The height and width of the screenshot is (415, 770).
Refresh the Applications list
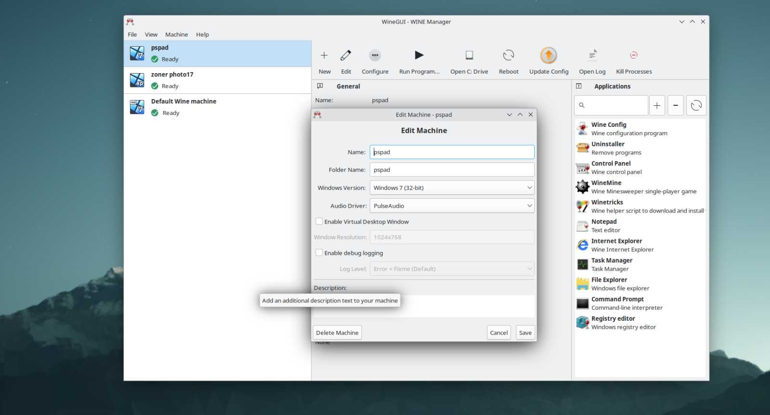696,105
